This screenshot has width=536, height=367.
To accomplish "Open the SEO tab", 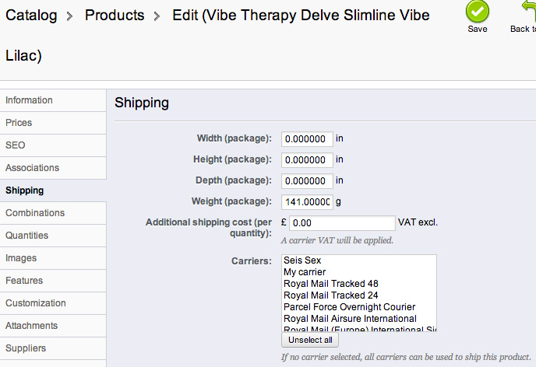I will (x=16, y=145).
